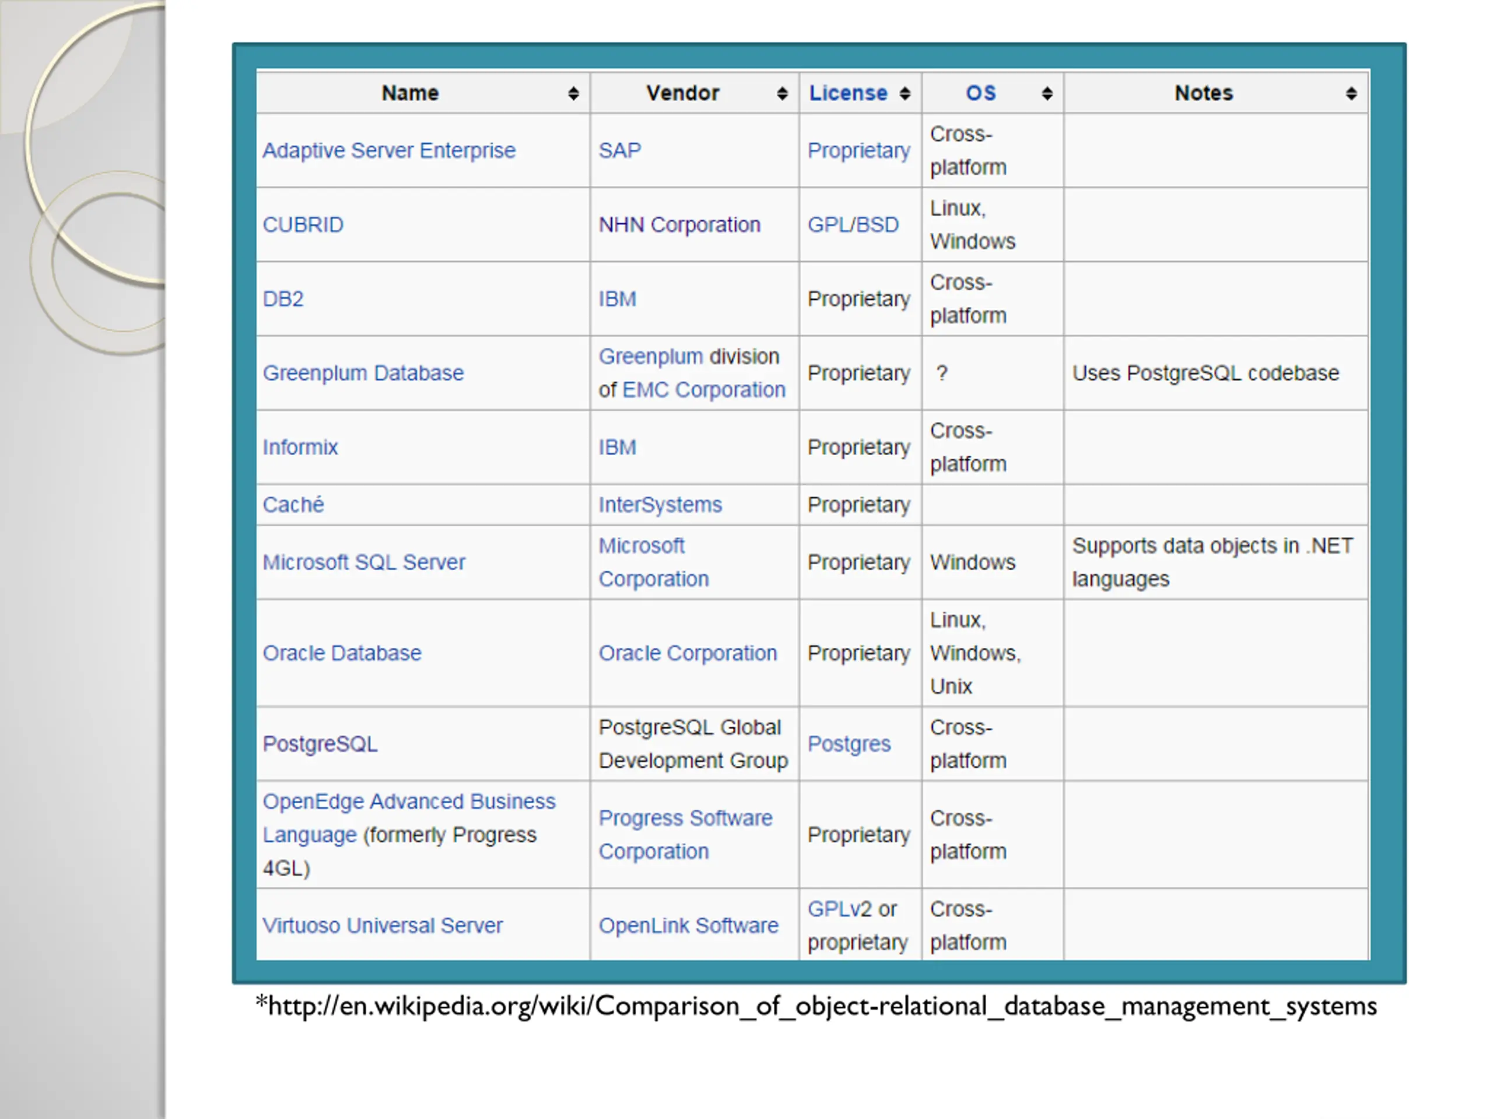
Task: Open the Adaptive Server Enterprise link
Action: pos(389,150)
